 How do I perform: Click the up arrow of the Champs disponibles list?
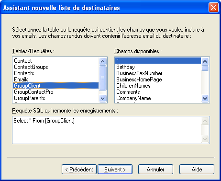coord(205,61)
